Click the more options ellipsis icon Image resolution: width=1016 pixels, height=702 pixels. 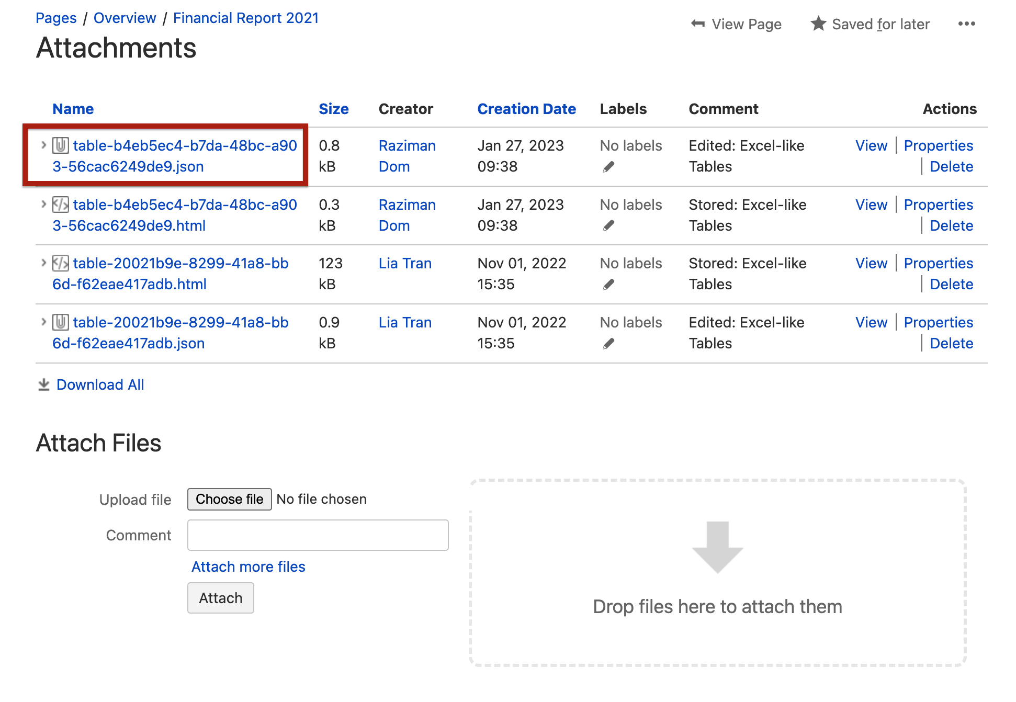966,24
